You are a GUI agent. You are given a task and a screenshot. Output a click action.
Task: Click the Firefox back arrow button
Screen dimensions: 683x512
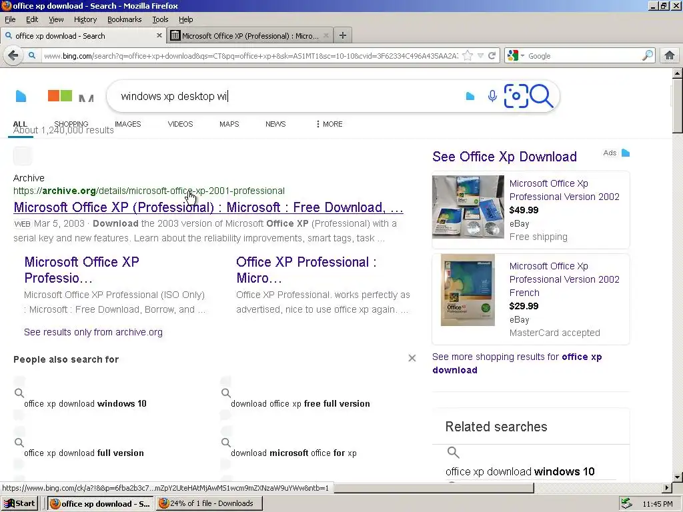coord(13,56)
